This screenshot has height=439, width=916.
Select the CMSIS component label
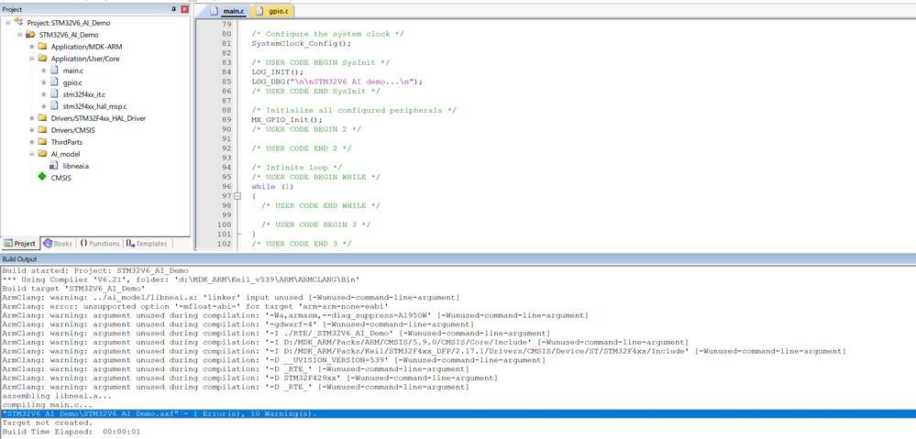pyautogui.click(x=61, y=178)
